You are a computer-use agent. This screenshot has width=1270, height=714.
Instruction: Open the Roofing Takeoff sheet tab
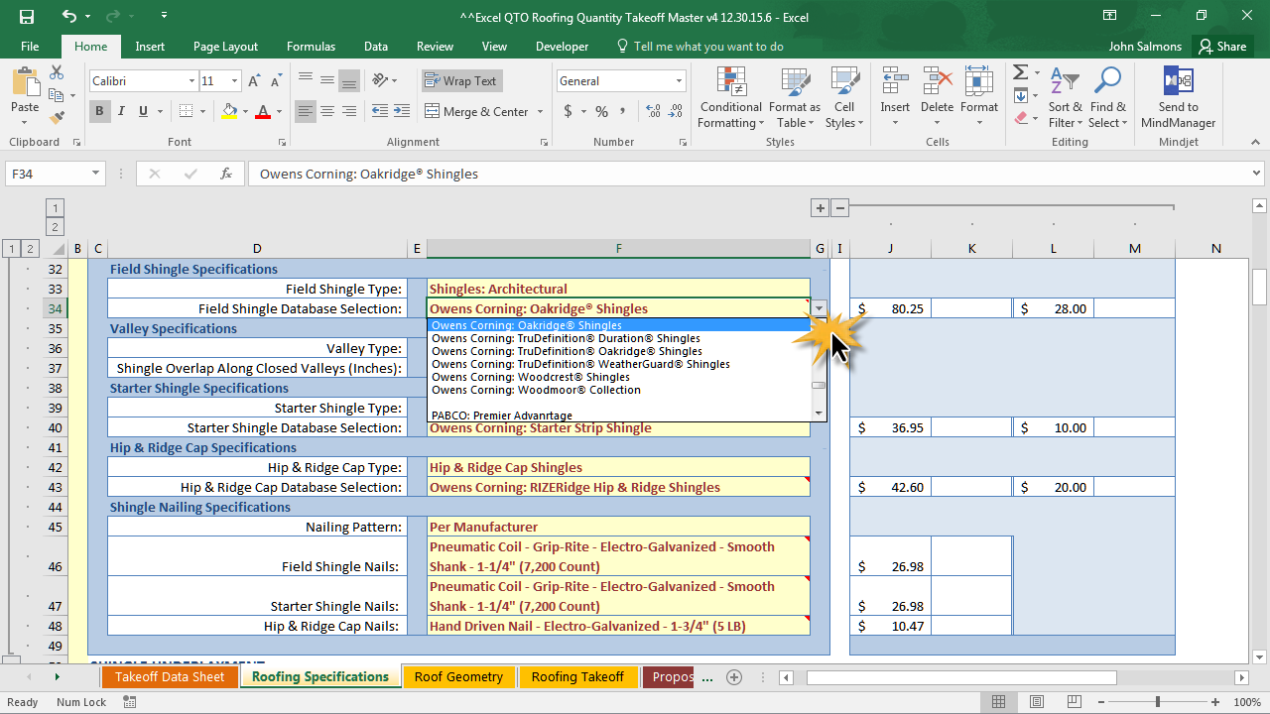click(577, 677)
